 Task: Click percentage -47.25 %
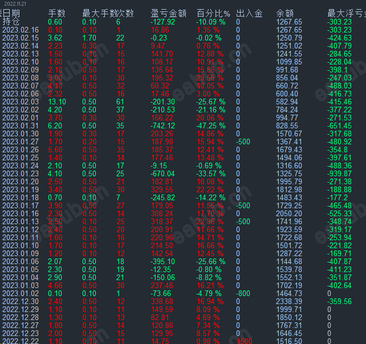(211, 126)
